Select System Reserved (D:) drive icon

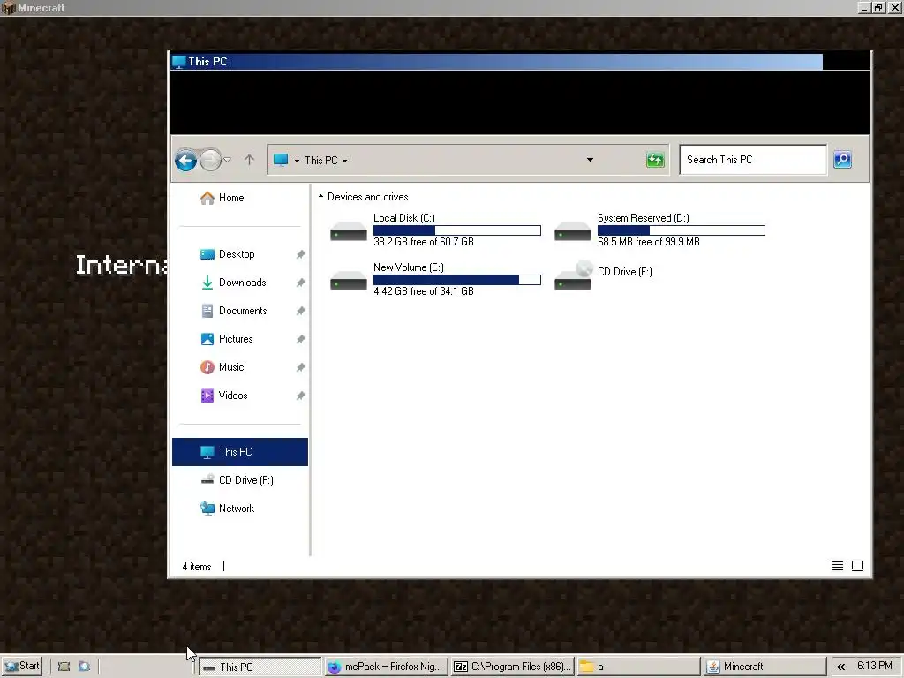[572, 231]
